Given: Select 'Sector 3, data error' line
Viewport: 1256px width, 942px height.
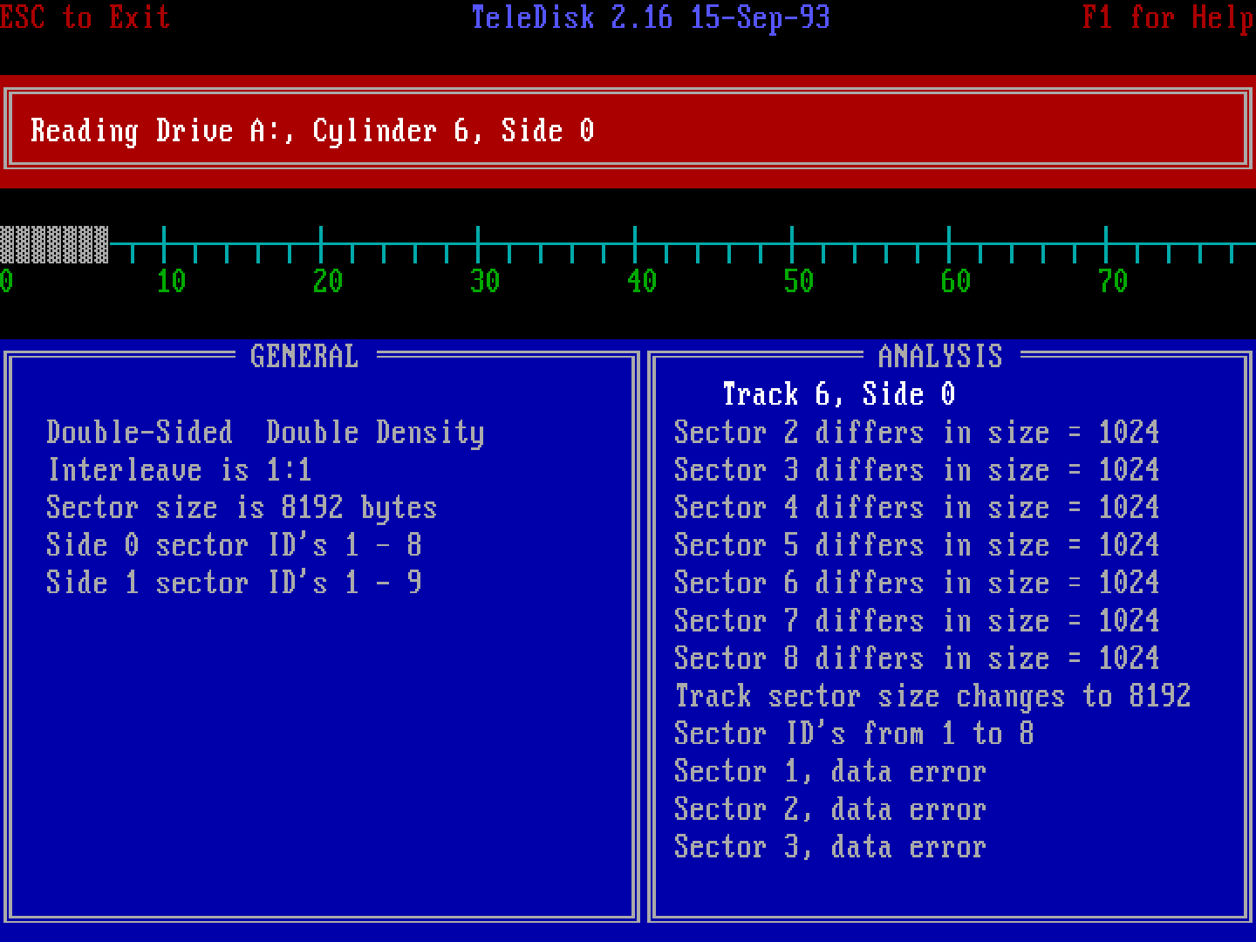Looking at the screenshot, I should (x=830, y=847).
